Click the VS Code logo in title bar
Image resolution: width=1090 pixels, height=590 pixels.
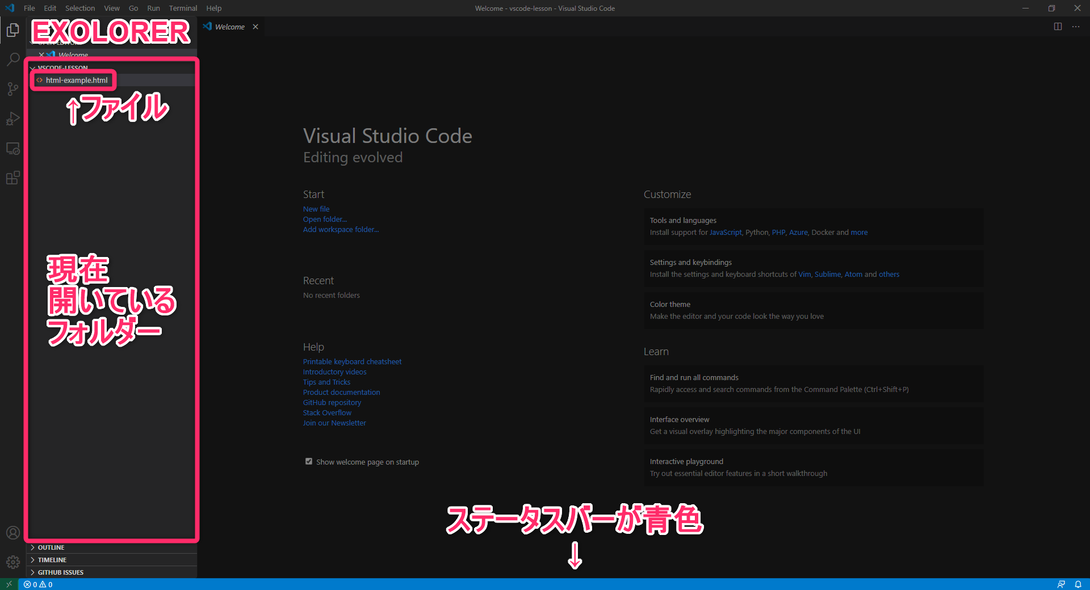(10, 8)
